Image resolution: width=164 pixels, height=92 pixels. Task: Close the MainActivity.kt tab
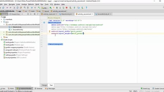coord(73,14)
